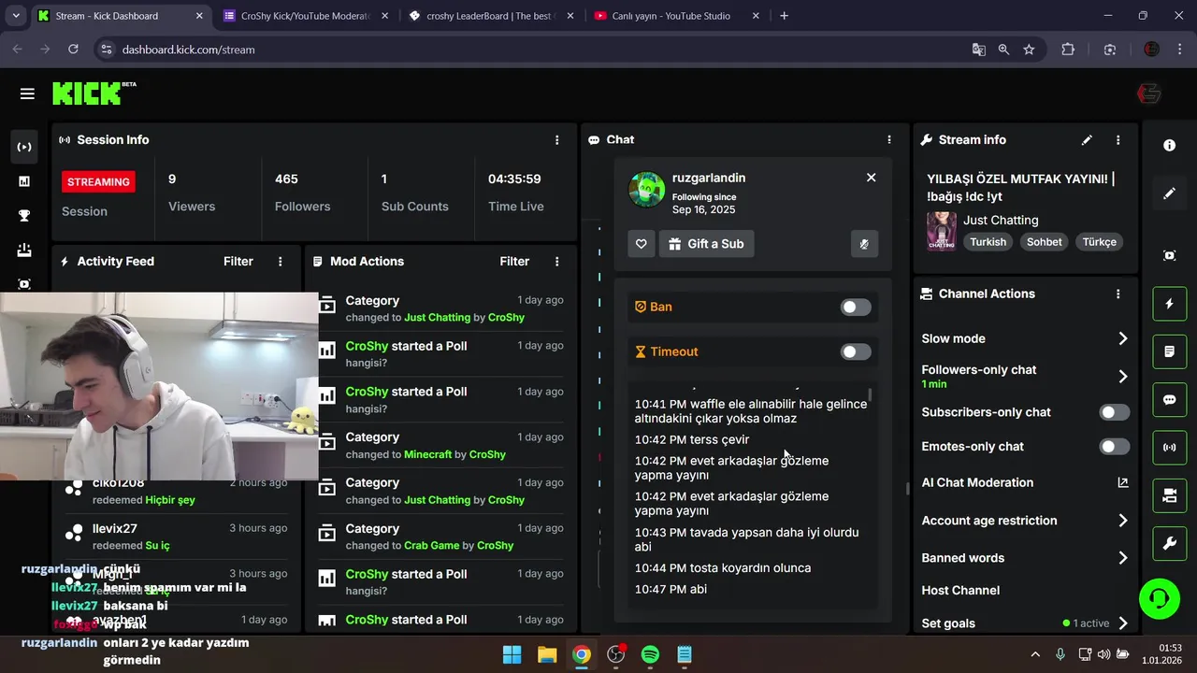
Task: Click the Sohbet tag
Action: [x=1044, y=242]
